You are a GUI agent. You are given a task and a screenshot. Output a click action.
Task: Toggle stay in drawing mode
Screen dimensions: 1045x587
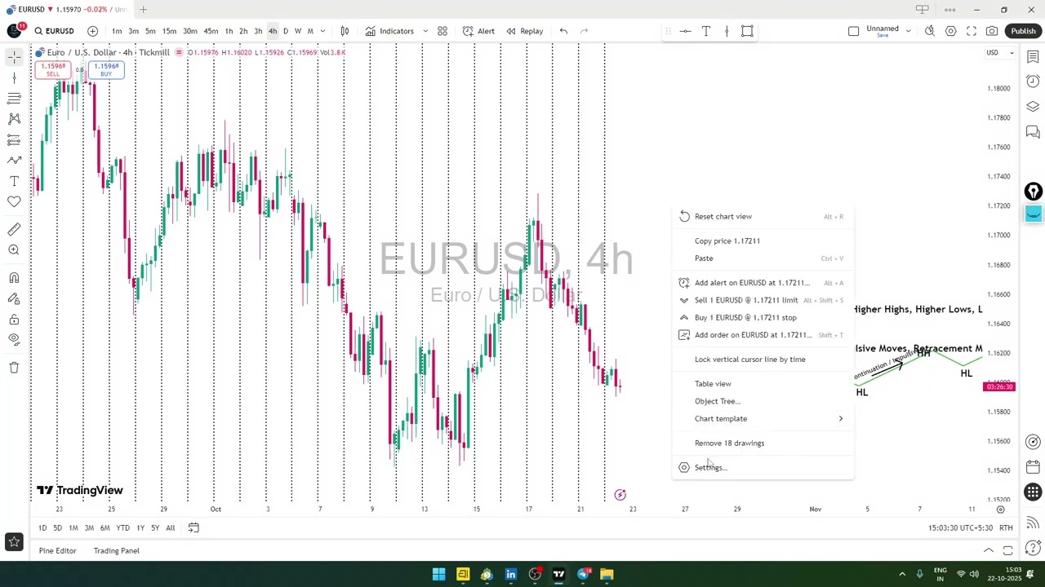point(14,299)
